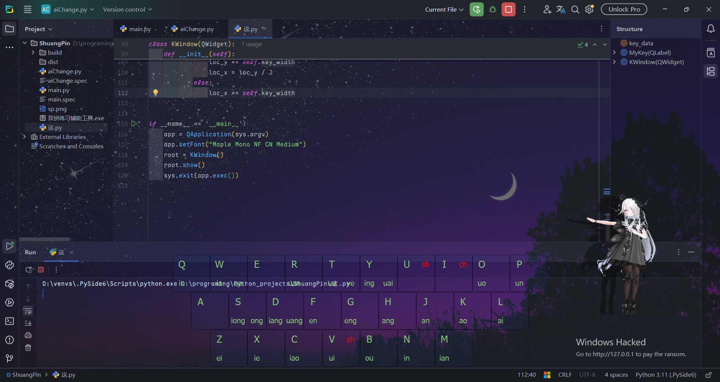Open Search Everywhere magnifier icon
Screen dimensions: 720x382
(x=575, y=10)
